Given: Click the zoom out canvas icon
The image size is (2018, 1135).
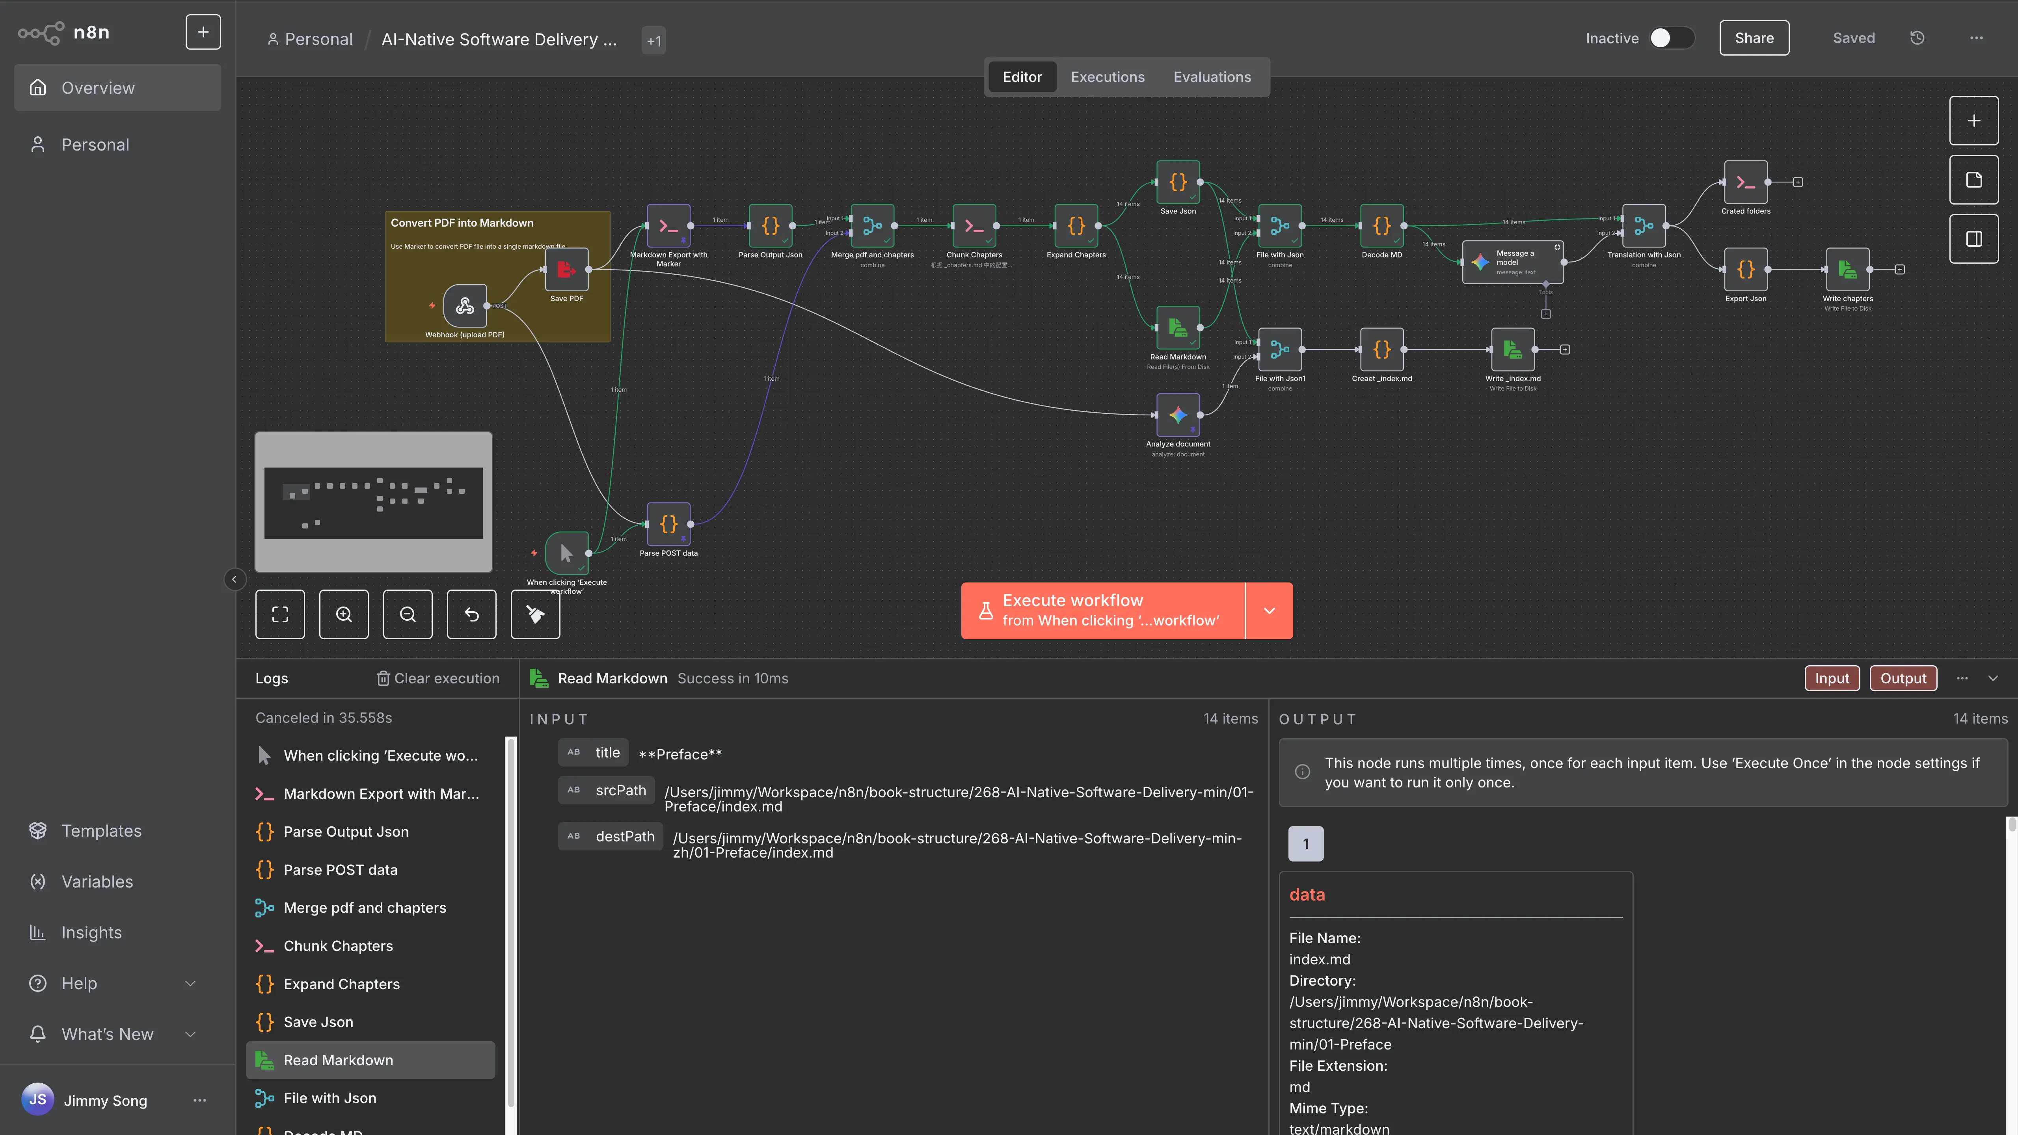Looking at the screenshot, I should pyautogui.click(x=408, y=614).
